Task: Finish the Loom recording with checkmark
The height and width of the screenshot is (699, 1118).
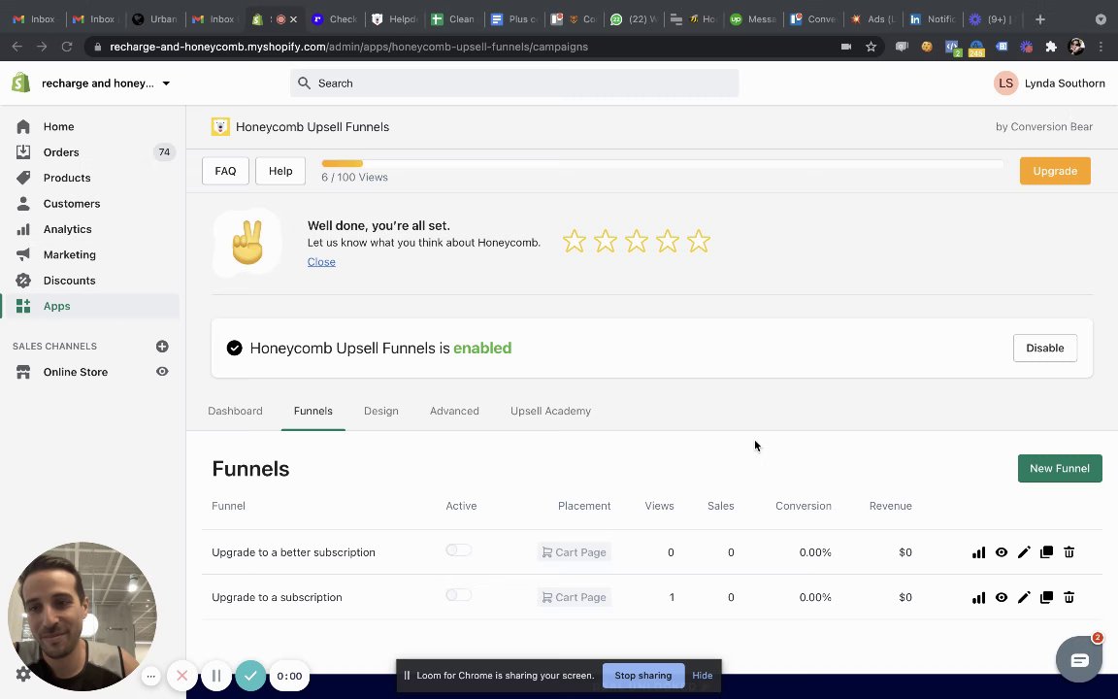Action: click(x=250, y=676)
